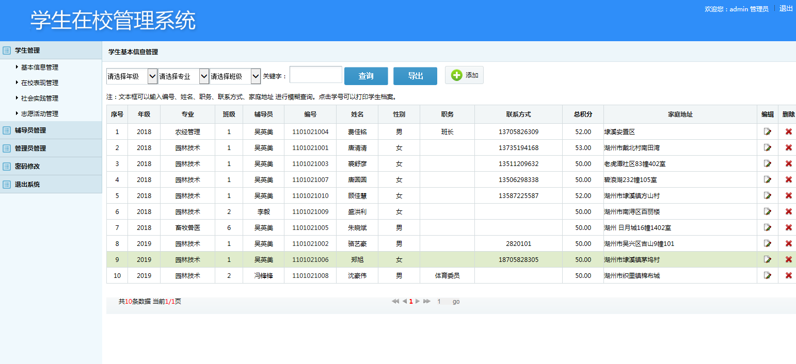Open 在校表现管理 menu item

coord(40,82)
